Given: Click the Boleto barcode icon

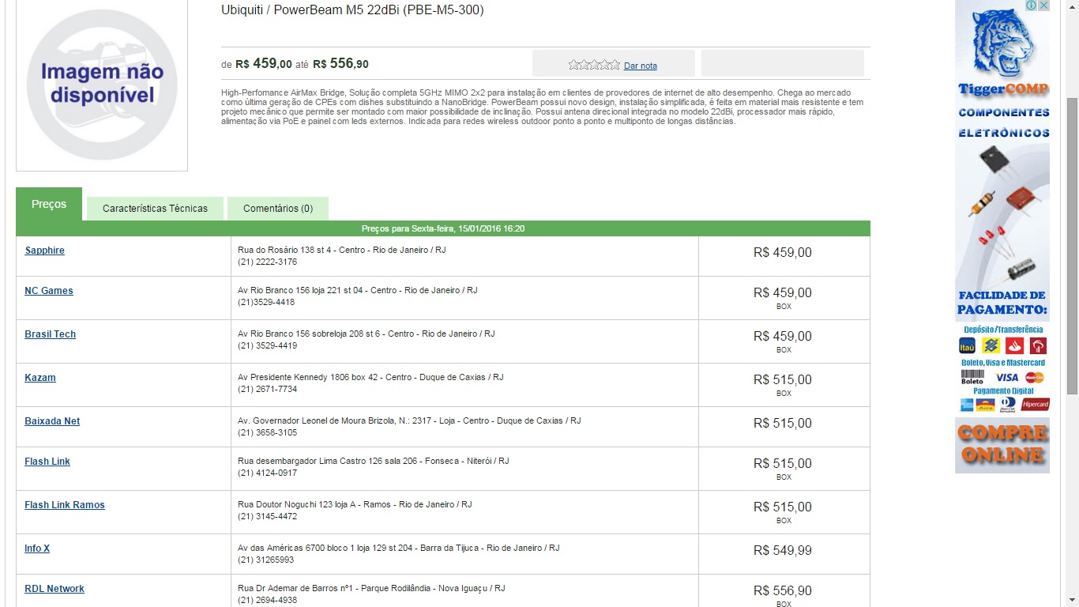Looking at the screenshot, I should [972, 377].
